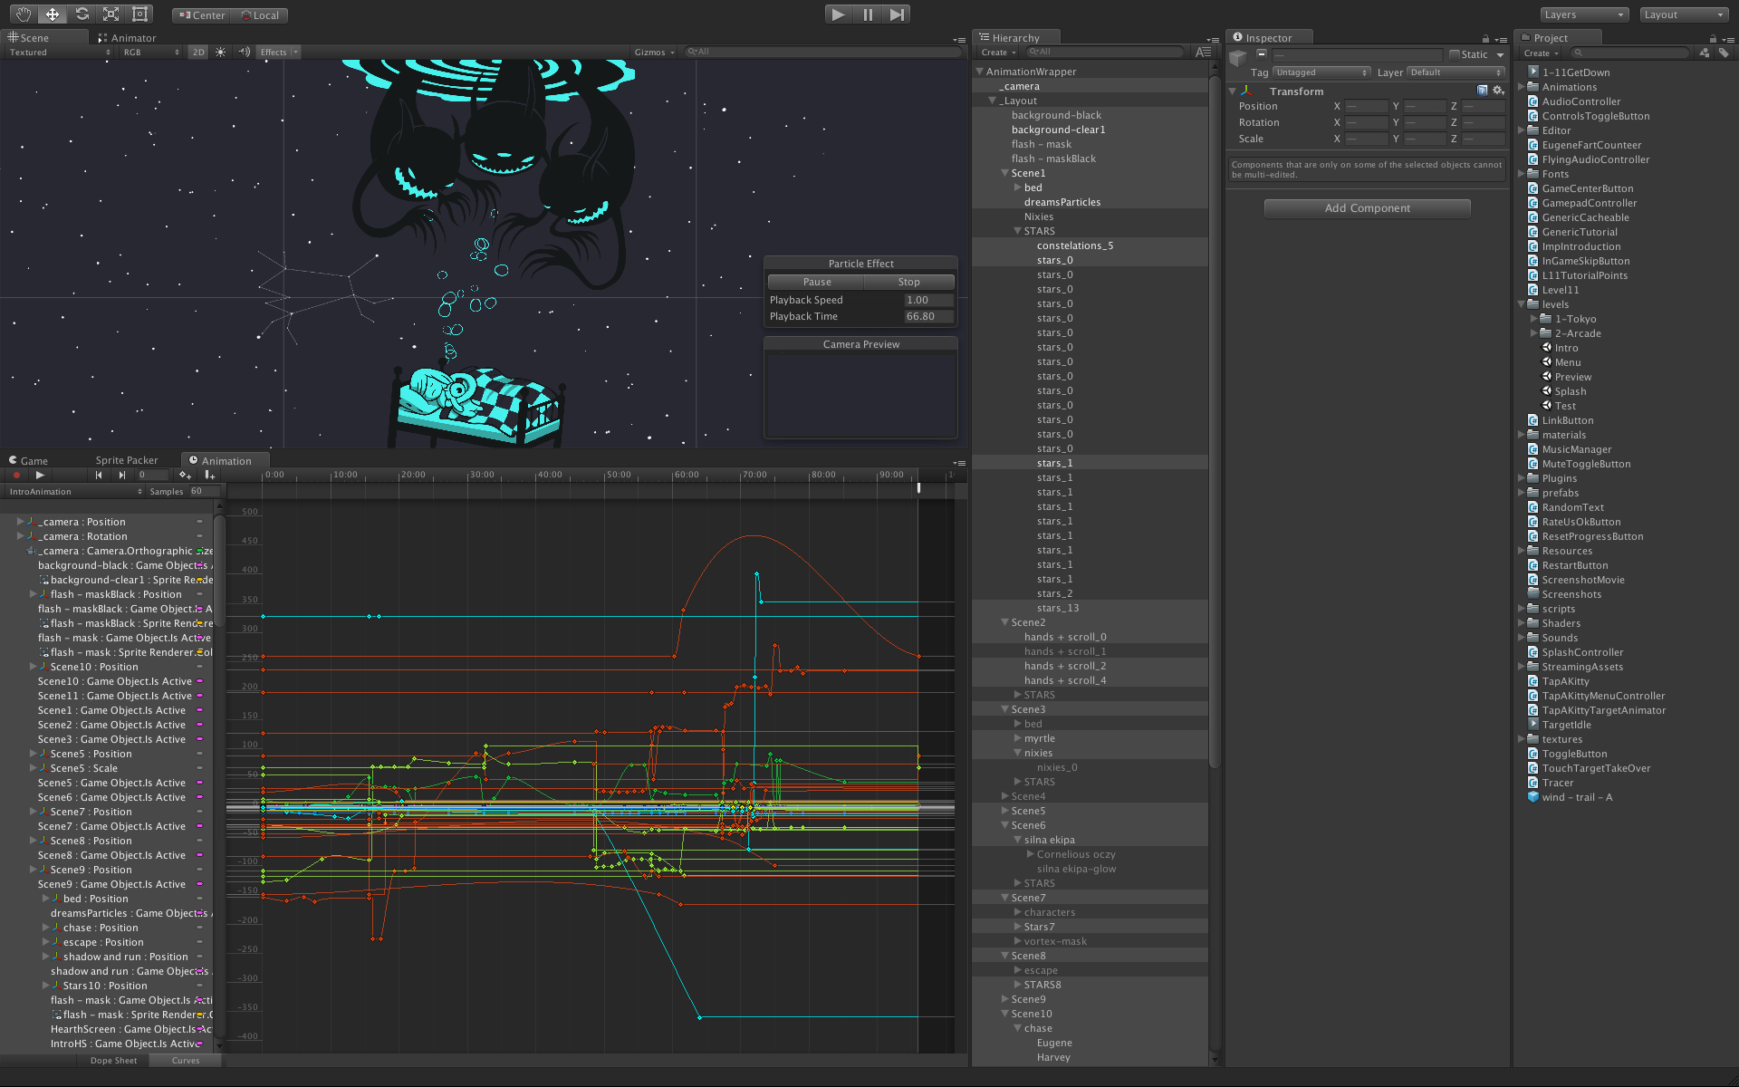Toggle pivot mode Center button
The height and width of the screenshot is (1087, 1739).
[x=202, y=14]
